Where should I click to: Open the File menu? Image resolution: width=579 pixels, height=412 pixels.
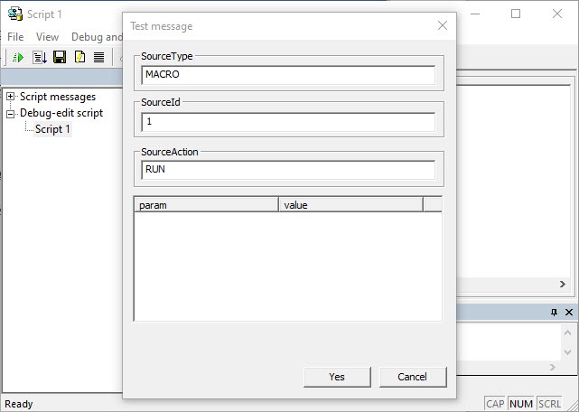coord(15,37)
